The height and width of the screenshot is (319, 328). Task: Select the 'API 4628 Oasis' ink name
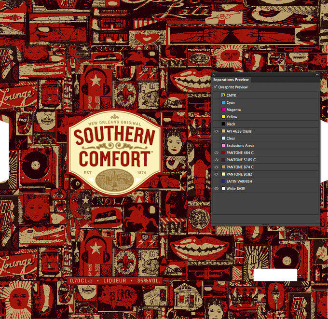[x=239, y=131]
